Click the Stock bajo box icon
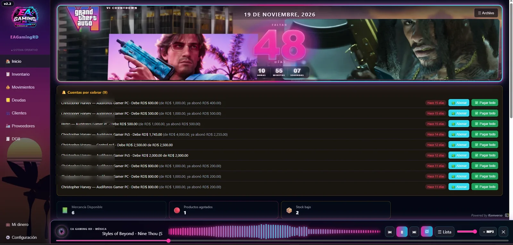This screenshot has height=245, width=513. point(289,210)
